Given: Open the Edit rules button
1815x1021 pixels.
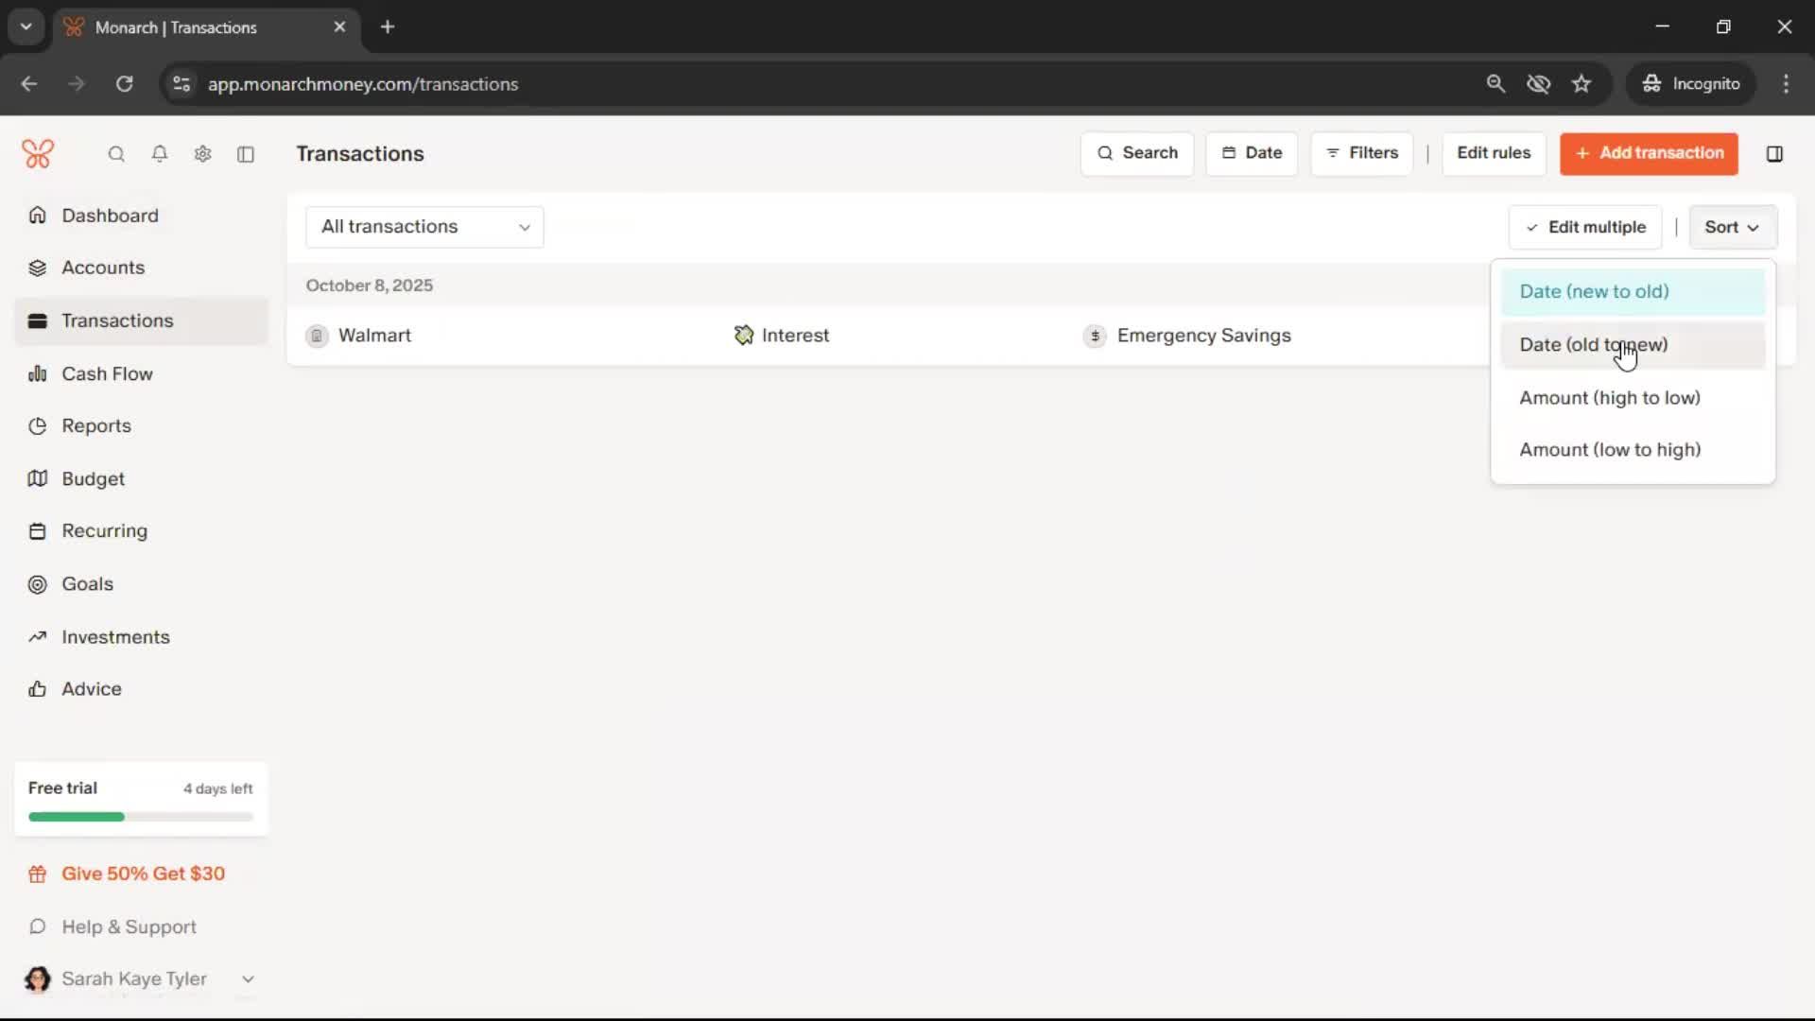Looking at the screenshot, I should click(x=1493, y=153).
